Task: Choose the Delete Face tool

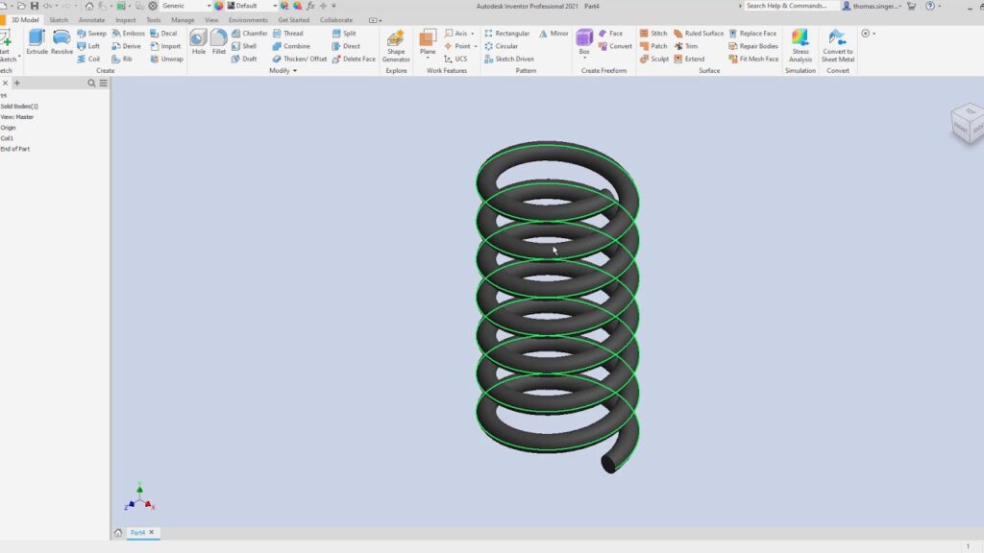Action: (x=354, y=59)
